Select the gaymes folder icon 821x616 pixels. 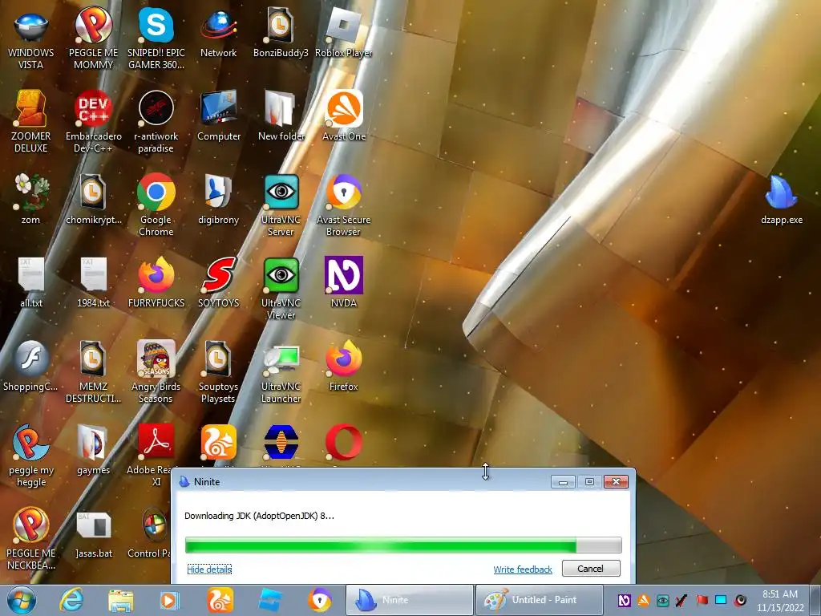93,449
